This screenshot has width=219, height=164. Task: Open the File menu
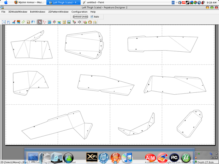pyautogui.click(x=3, y=12)
